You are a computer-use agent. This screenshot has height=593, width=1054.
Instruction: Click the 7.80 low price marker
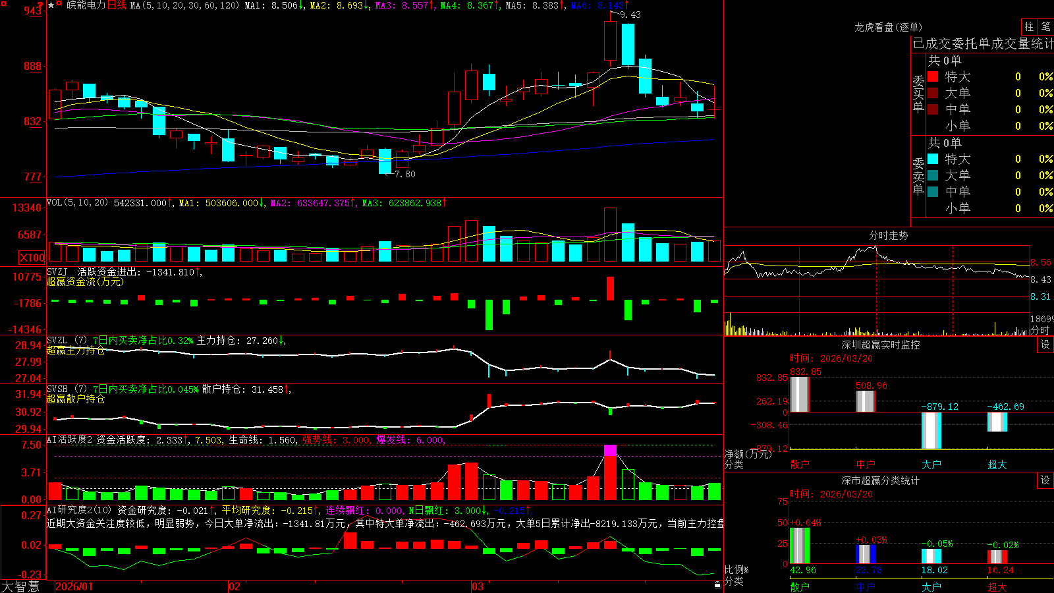[x=405, y=174]
